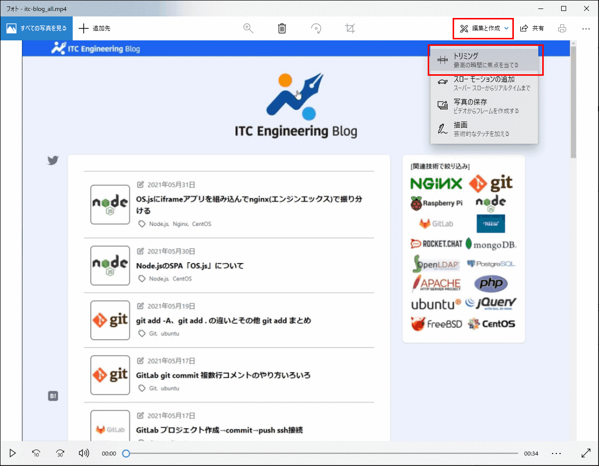Click the CentOS tag on the May 30 post
Viewport: 599px width, 466px height.
coord(182,279)
